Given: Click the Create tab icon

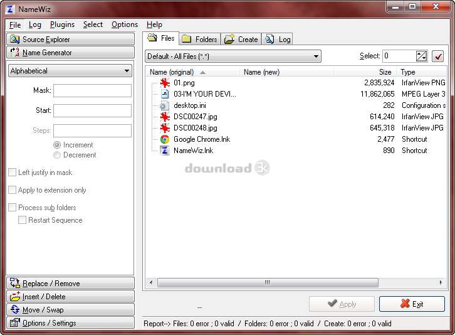Looking at the screenshot, I should coord(229,39).
